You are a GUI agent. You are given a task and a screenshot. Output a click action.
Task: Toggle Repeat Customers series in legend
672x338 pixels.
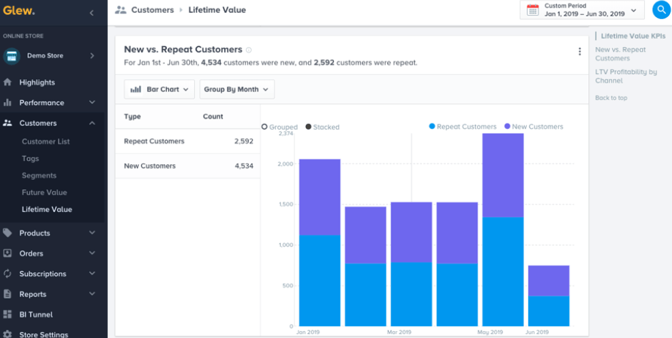[463, 127]
